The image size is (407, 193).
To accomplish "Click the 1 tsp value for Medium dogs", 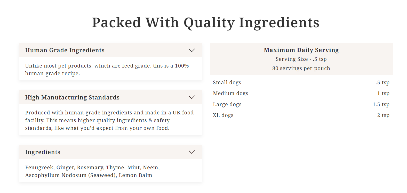I will point(383,93).
